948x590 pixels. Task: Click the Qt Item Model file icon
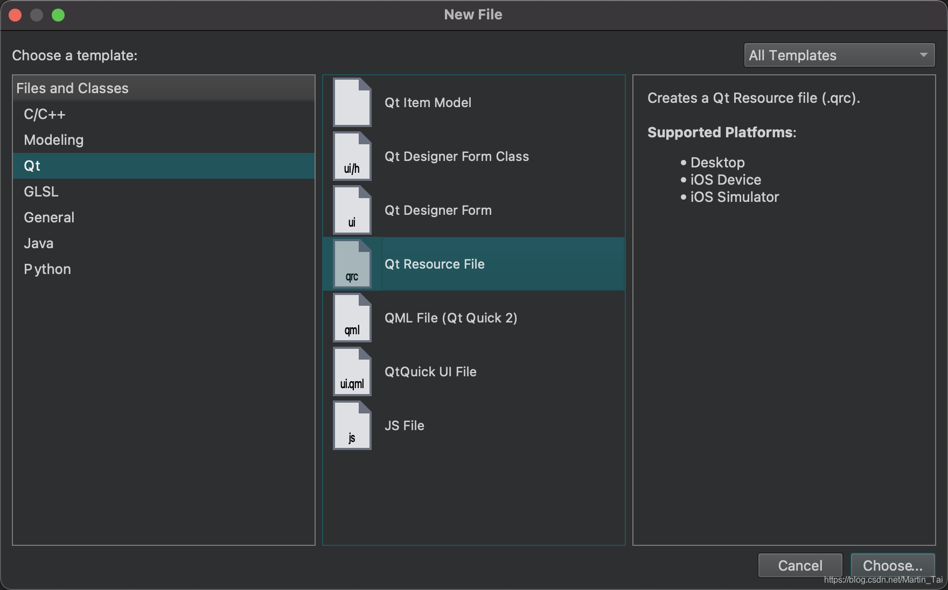click(352, 102)
